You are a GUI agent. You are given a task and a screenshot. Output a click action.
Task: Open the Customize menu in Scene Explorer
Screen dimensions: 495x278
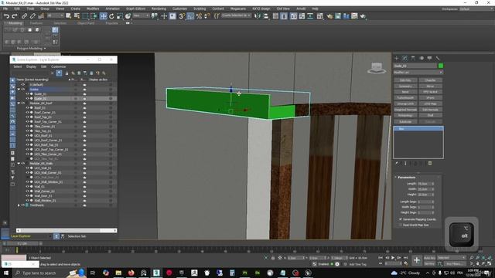(59, 67)
